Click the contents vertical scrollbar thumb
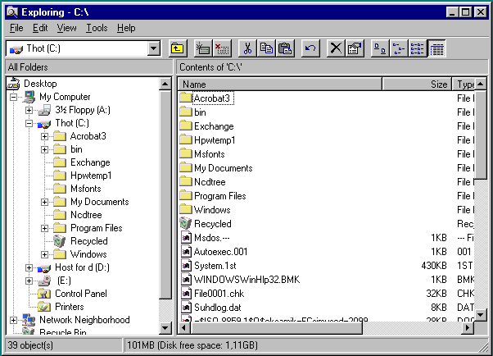The image size is (493, 356). [x=481, y=135]
